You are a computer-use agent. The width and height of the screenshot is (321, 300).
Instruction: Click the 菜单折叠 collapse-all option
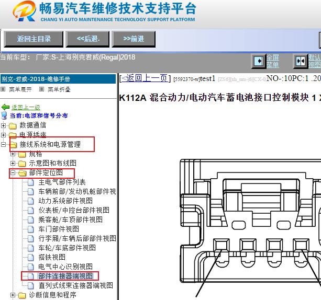pos(59,89)
